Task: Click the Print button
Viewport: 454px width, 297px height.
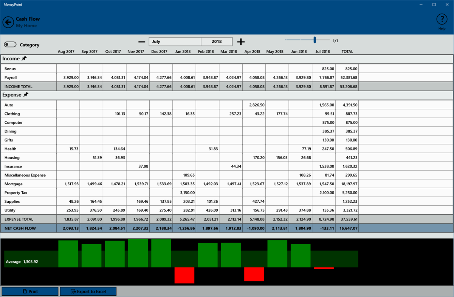Action: 30,291
